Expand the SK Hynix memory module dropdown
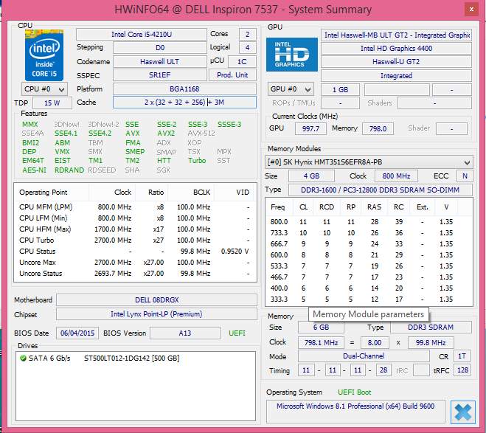The width and height of the screenshot is (486, 433). pos(369,162)
